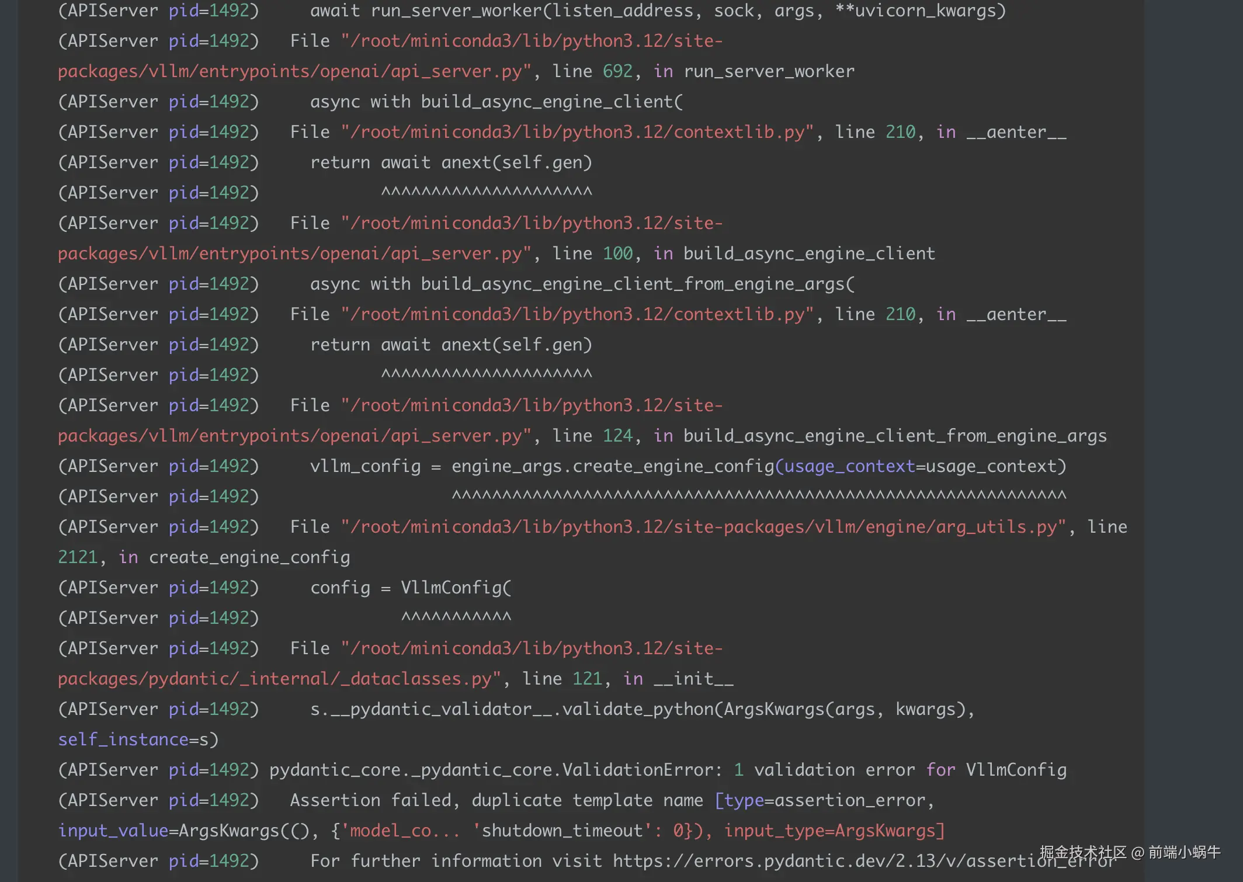Click 'async with build_async_engine_client_from_engine_args(' line
1243x882 pixels.
click(582, 284)
